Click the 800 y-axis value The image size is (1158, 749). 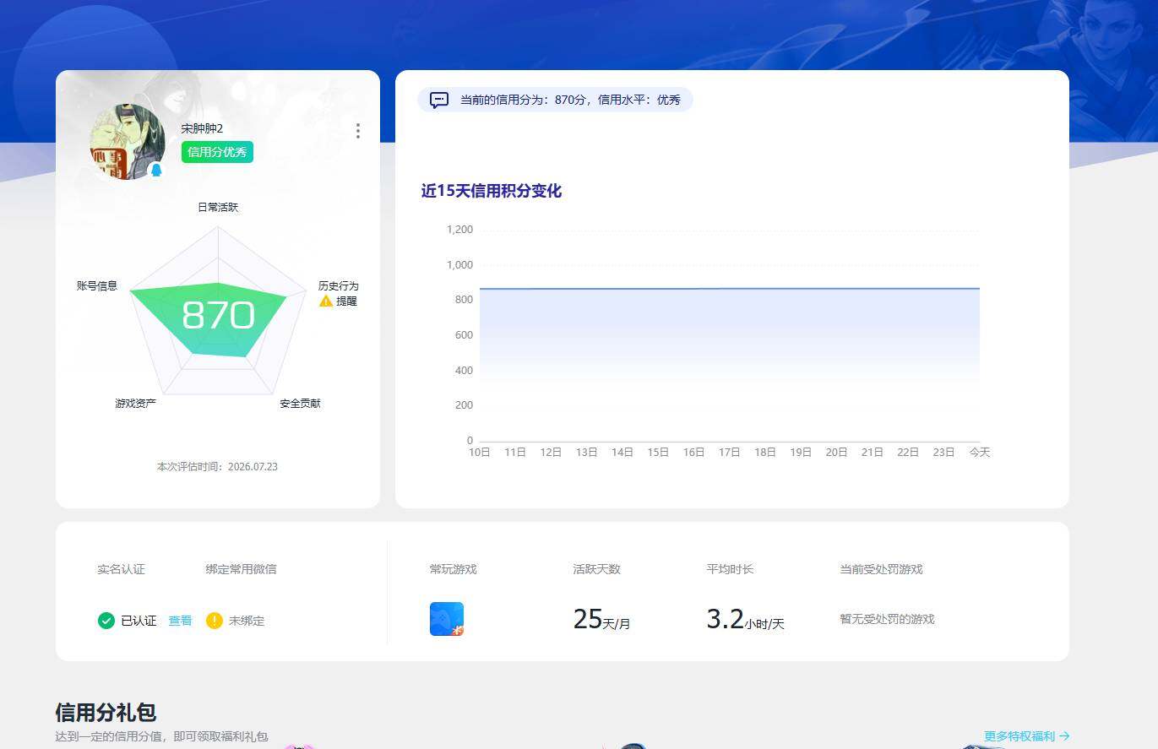point(464,300)
